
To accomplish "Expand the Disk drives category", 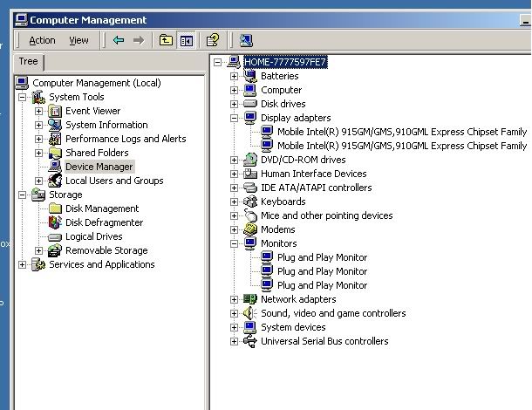I will 234,104.
